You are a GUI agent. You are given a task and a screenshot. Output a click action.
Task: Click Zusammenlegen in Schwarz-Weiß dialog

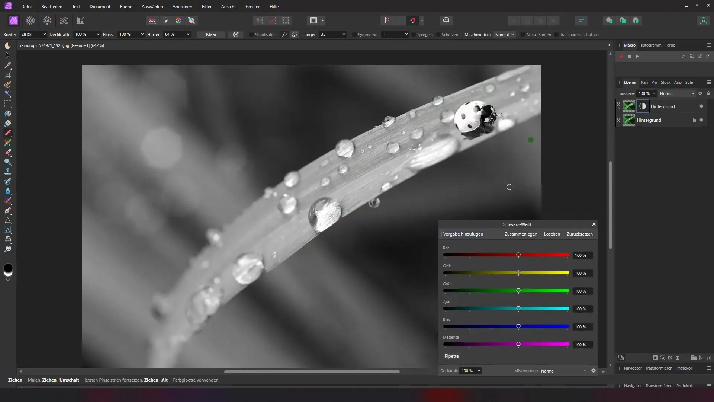tap(521, 234)
